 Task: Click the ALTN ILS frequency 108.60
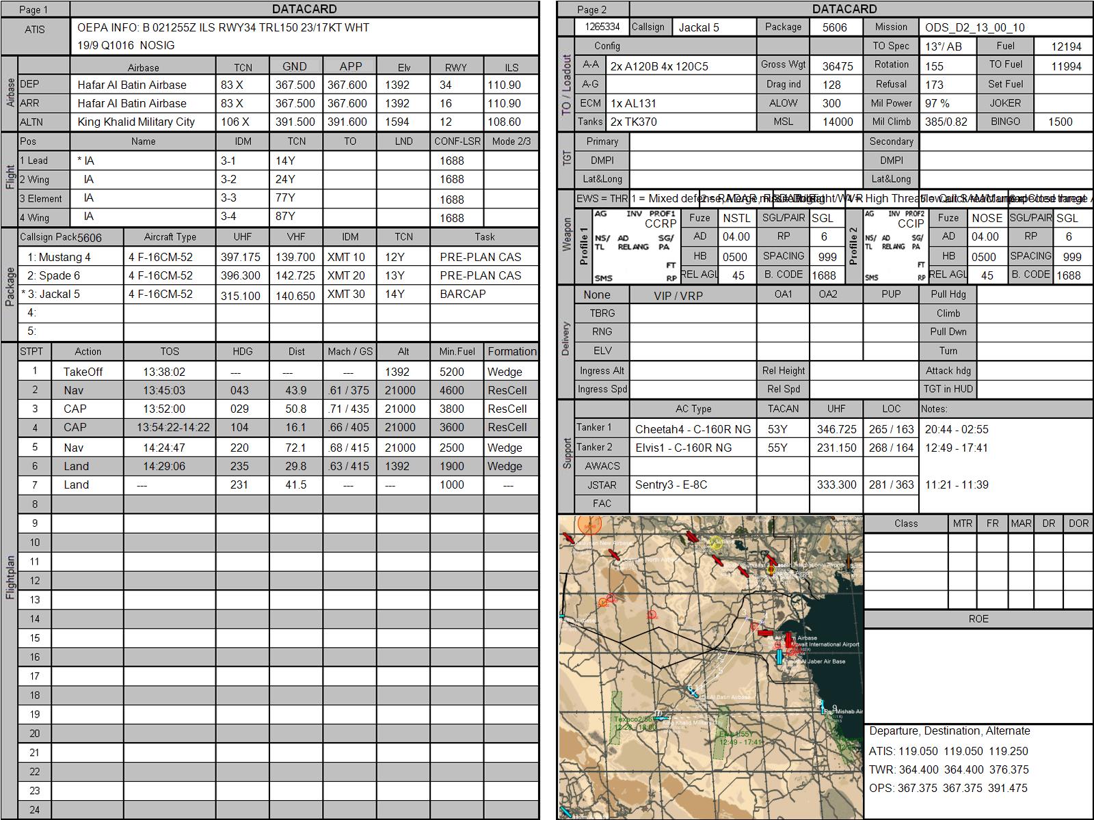(504, 122)
